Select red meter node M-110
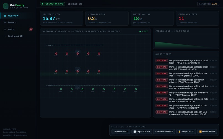The image size is (223, 139). (x=99, y=71)
